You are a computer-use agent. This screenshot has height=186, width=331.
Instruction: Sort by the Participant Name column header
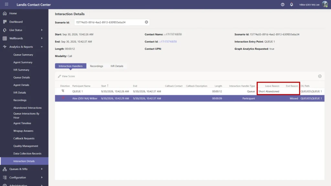(81, 86)
